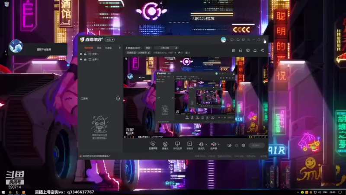Click stream title 上单盖伦排位~
346x195 pixels.
click(133, 48)
